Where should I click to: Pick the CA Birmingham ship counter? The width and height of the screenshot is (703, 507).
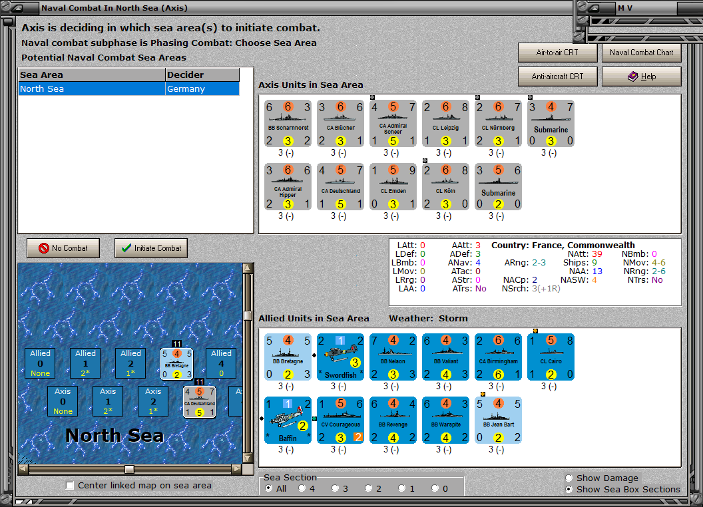498,357
